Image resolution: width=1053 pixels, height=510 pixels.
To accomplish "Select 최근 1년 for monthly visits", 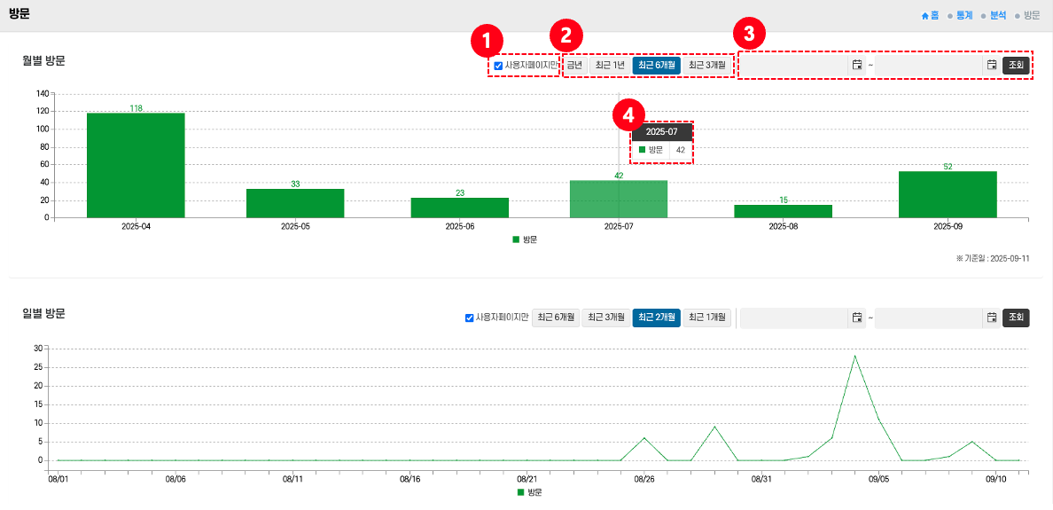I will (610, 65).
